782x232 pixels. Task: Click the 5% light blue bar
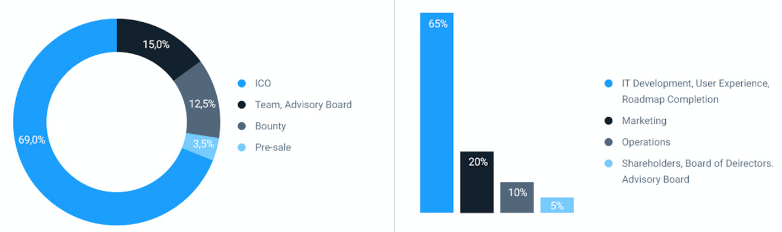[557, 205]
